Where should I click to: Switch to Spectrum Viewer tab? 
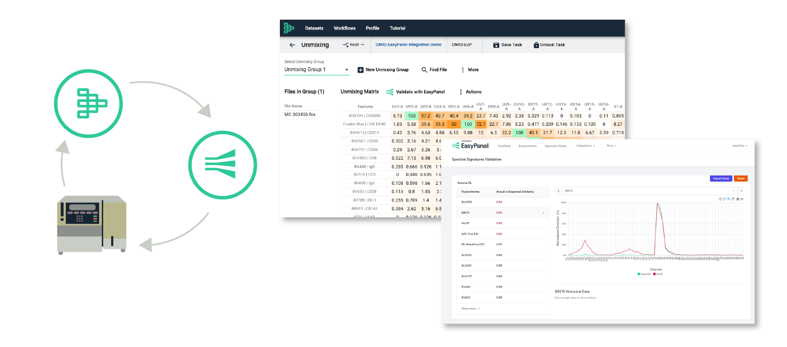point(555,146)
